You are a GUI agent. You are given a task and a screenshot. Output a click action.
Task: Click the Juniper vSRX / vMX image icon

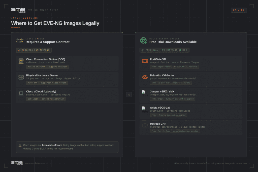(145, 93)
